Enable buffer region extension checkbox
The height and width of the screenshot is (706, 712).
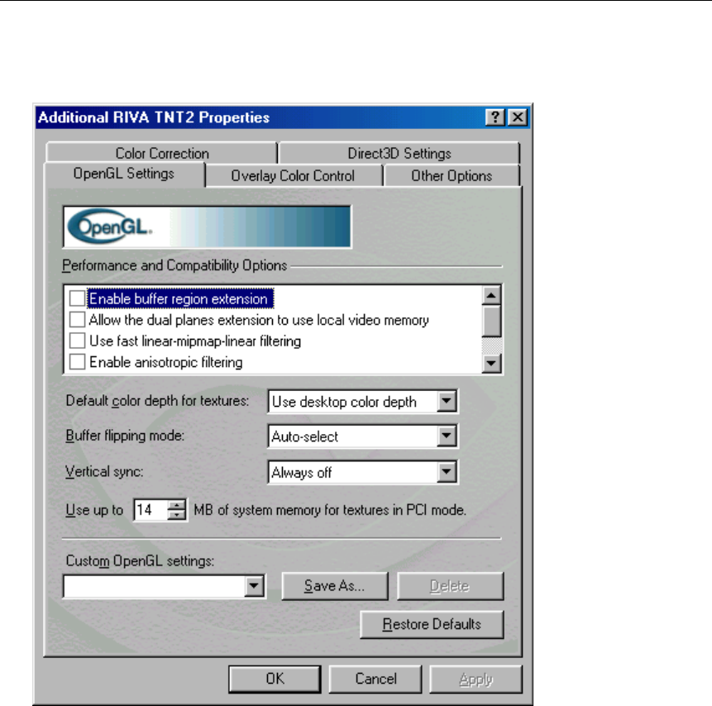(x=77, y=298)
